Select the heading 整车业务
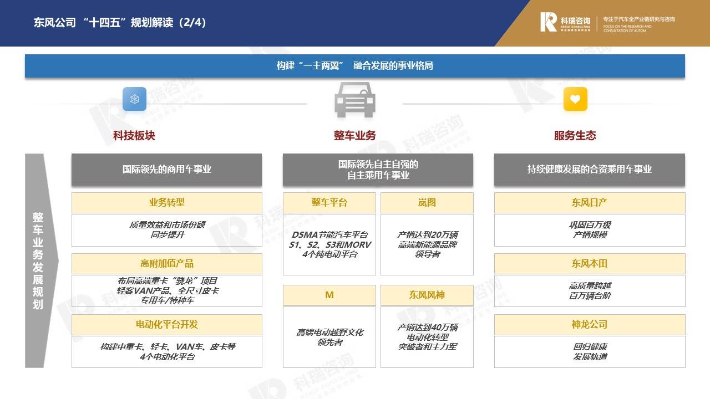Viewport: 710px width, 399px height. (x=355, y=135)
